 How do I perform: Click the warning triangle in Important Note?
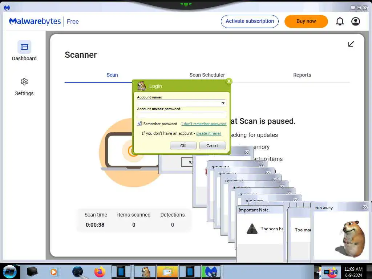(252, 229)
